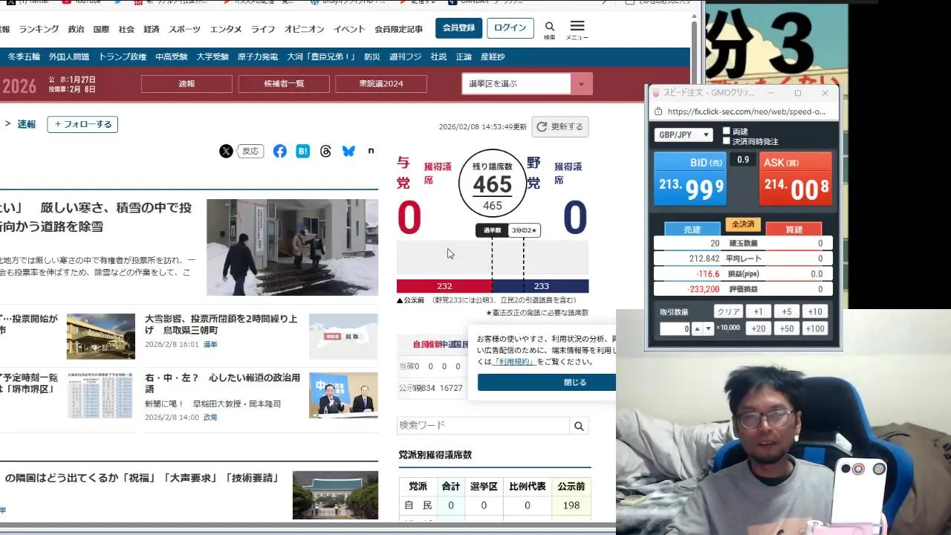Click the red ASK buy price panel
This screenshot has width=951, height=535.
796,179
